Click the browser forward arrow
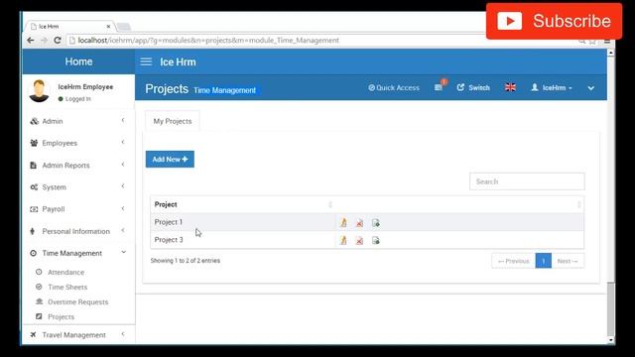 click(x=44, y=40)
